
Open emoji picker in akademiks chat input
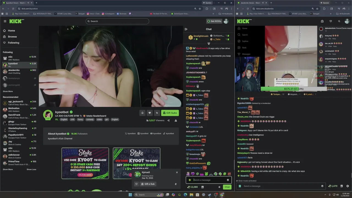[322, 186]
